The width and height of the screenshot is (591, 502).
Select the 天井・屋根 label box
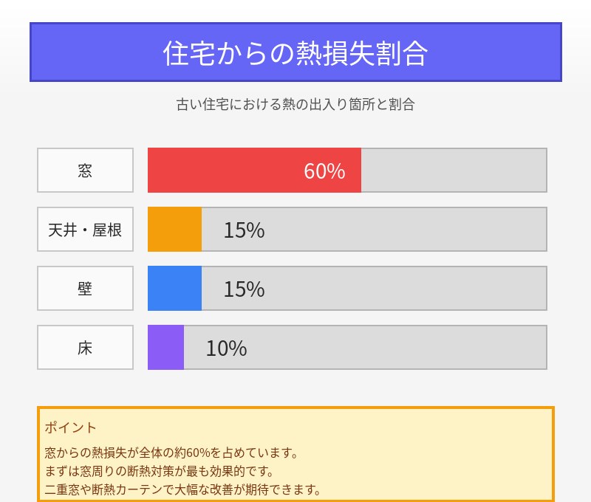pos(85,230)
